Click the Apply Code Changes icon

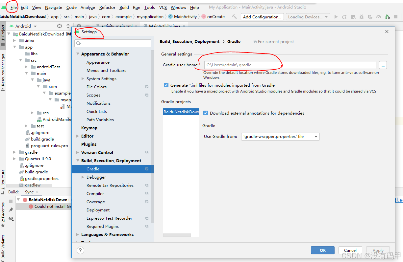pos(353,17)
